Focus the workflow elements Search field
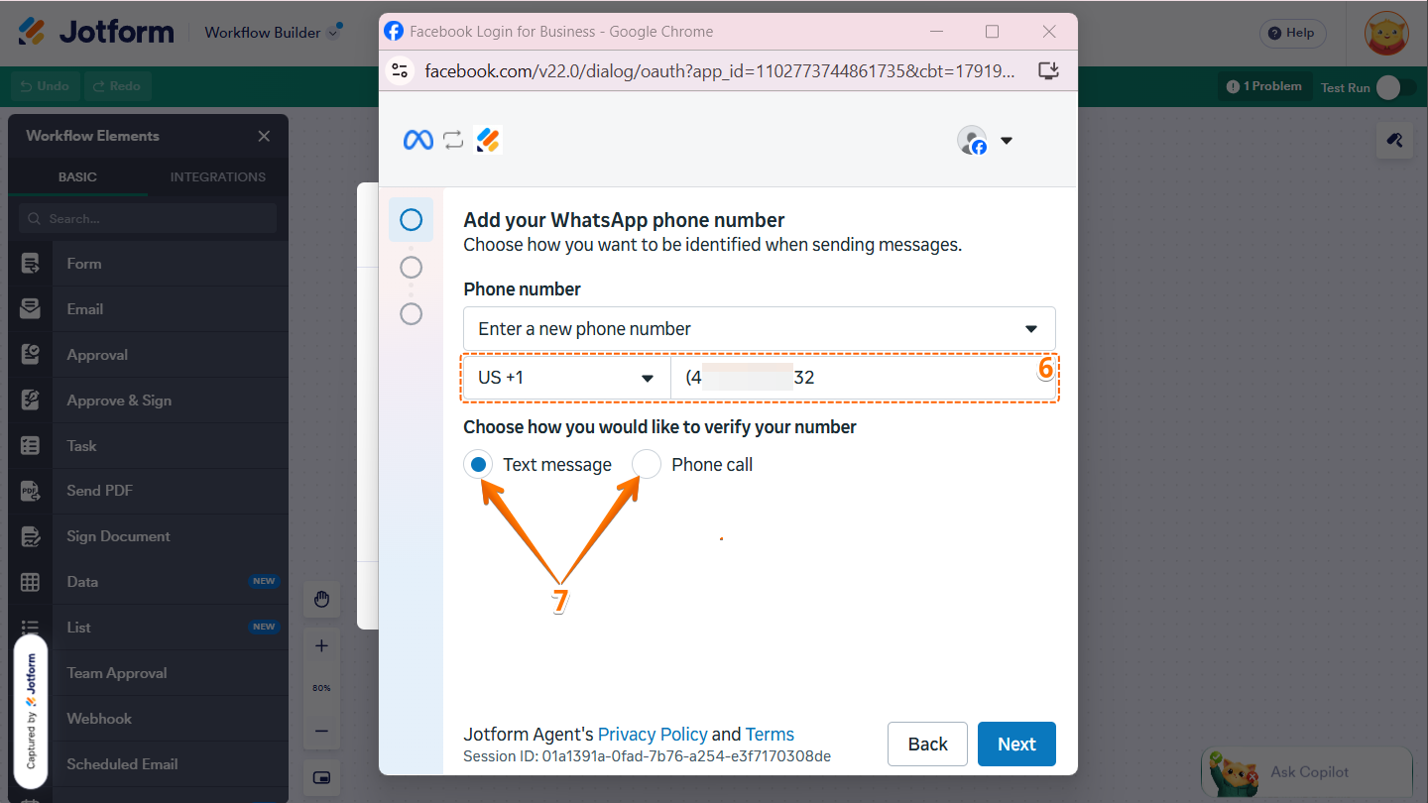This screenshot has width=1428, height=803. click(x=148, y=218)
